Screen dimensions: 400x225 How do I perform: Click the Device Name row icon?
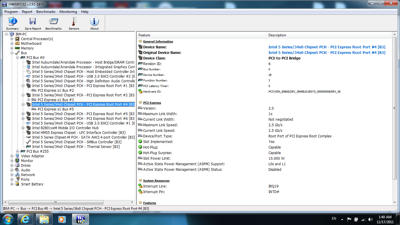click(140, 47)
